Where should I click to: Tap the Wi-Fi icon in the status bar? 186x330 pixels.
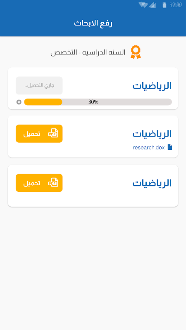pyautogui.click(x=143, y=5)
